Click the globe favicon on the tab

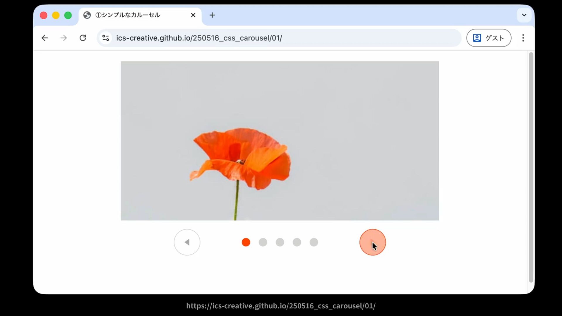[x=87, y=15]
